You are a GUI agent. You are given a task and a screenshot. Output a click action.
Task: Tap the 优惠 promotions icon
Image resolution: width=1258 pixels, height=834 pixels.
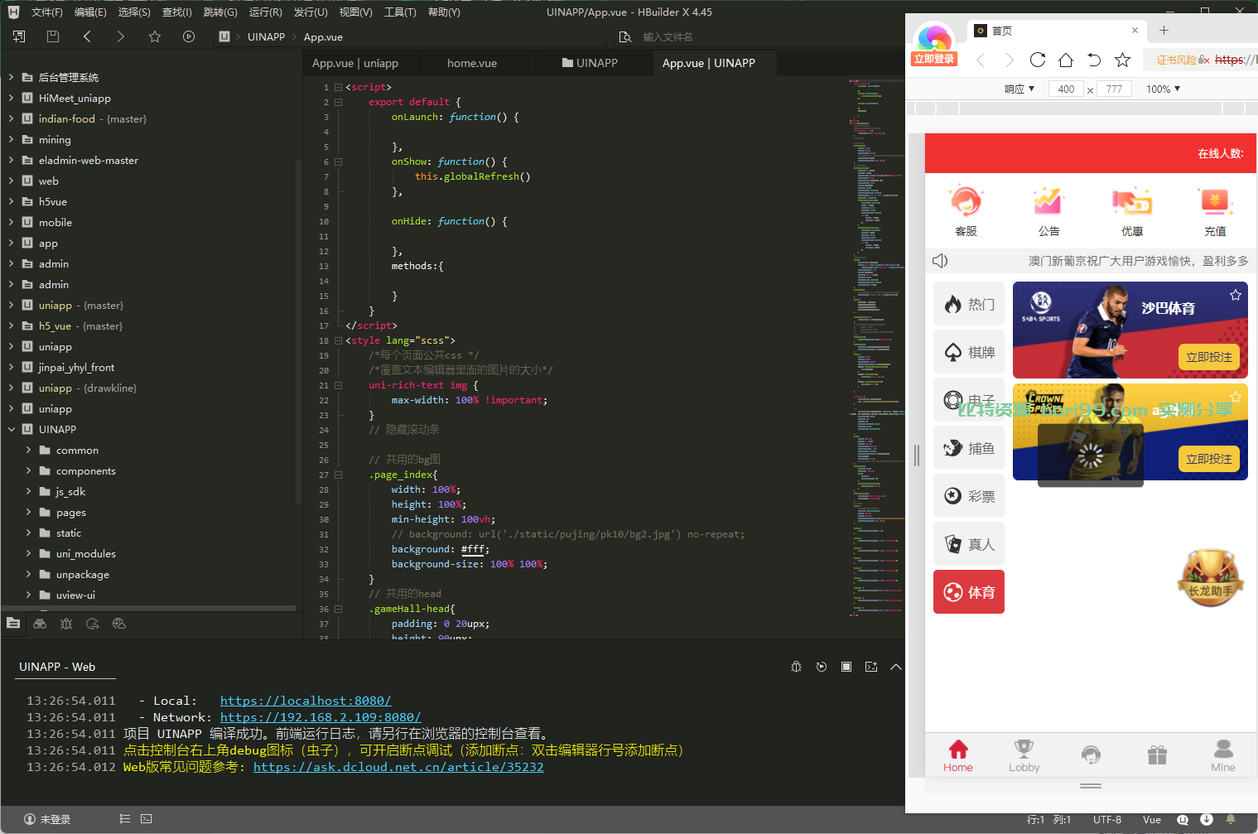[x=1131, y=211]
